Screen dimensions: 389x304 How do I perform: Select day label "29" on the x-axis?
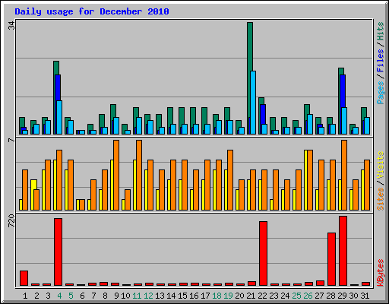click(x=342, y=296)
